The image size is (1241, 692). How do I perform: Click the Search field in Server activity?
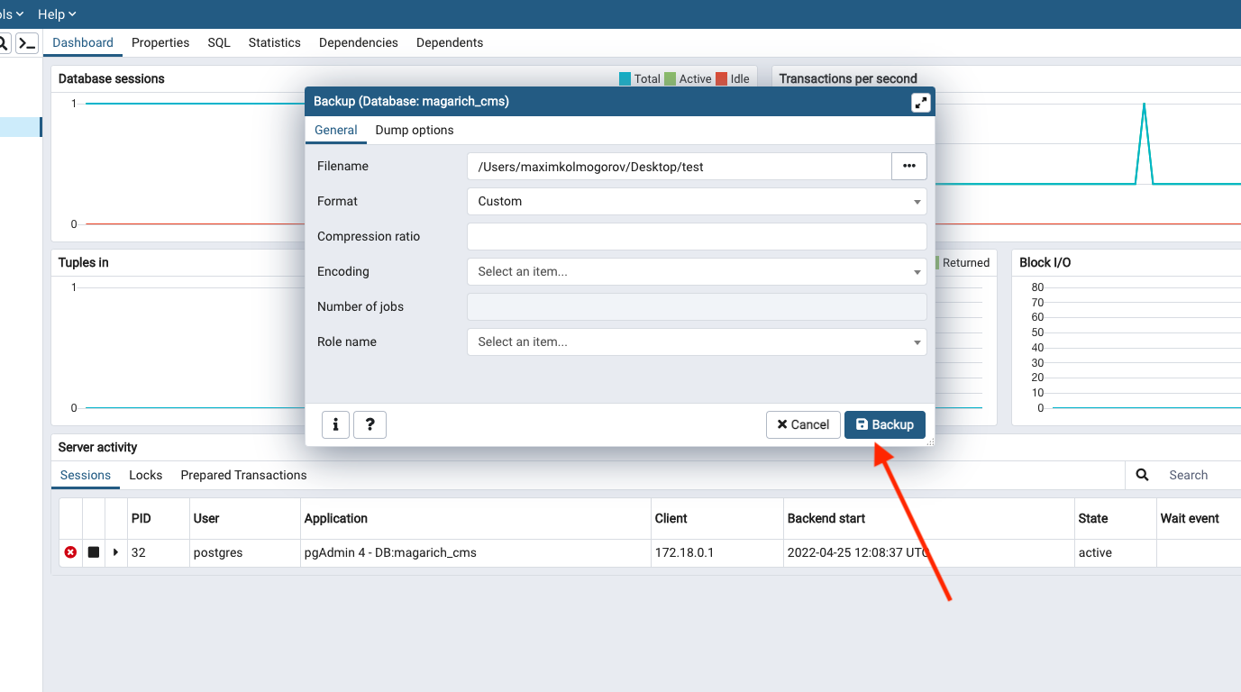pyautogui.click(x=1200, y=475)
